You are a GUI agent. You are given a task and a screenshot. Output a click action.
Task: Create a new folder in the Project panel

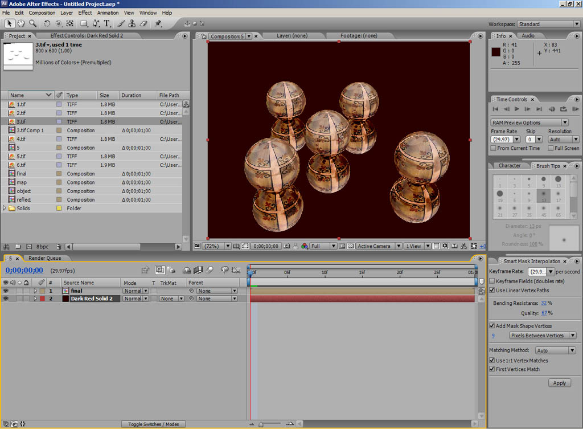click(x=18, y=246)
